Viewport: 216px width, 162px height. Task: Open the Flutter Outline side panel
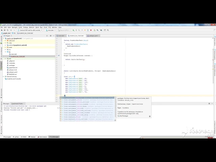(x=214, y=42)
